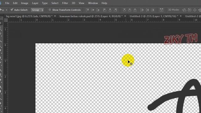This screenshot has height=113, width=201.
Task: Select the 3D rotate (orbit) mode icon
Action: tap(184, 10)
